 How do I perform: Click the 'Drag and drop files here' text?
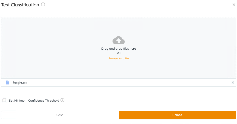pyautogui.click(x=119, y=49)
